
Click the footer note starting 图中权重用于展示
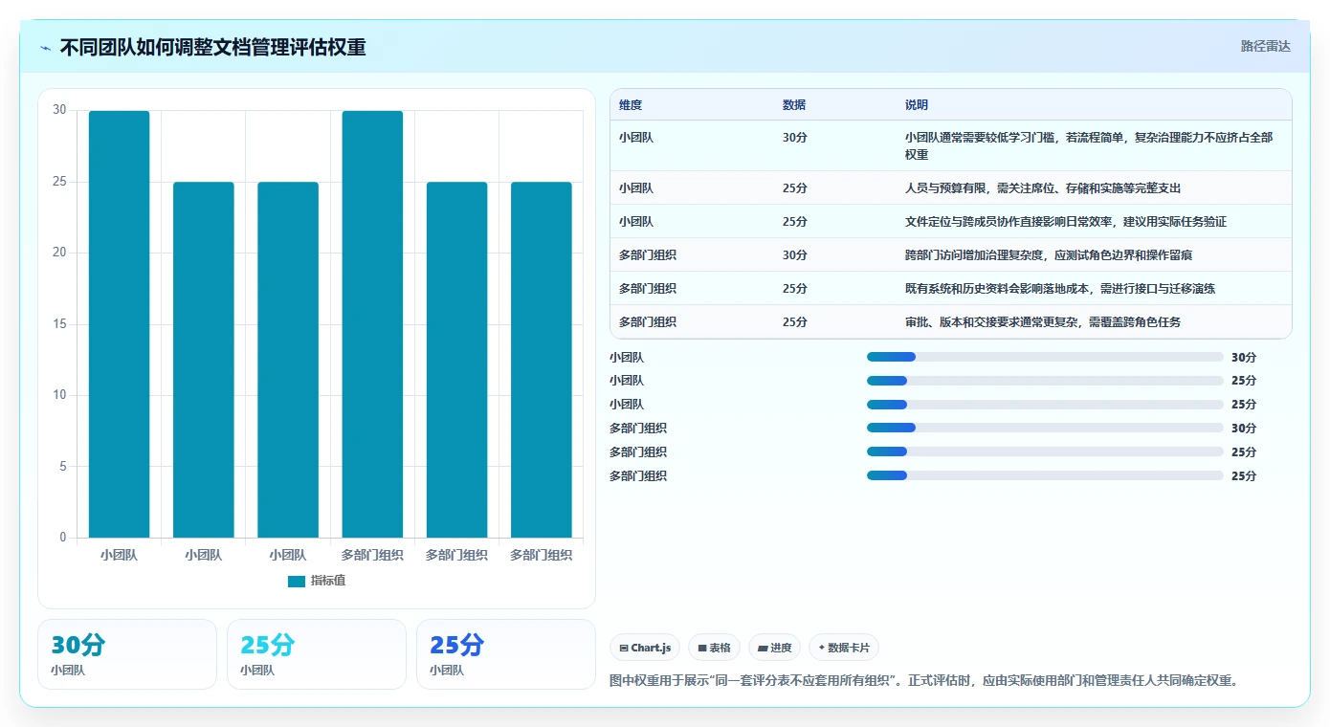tap(925, 681)
